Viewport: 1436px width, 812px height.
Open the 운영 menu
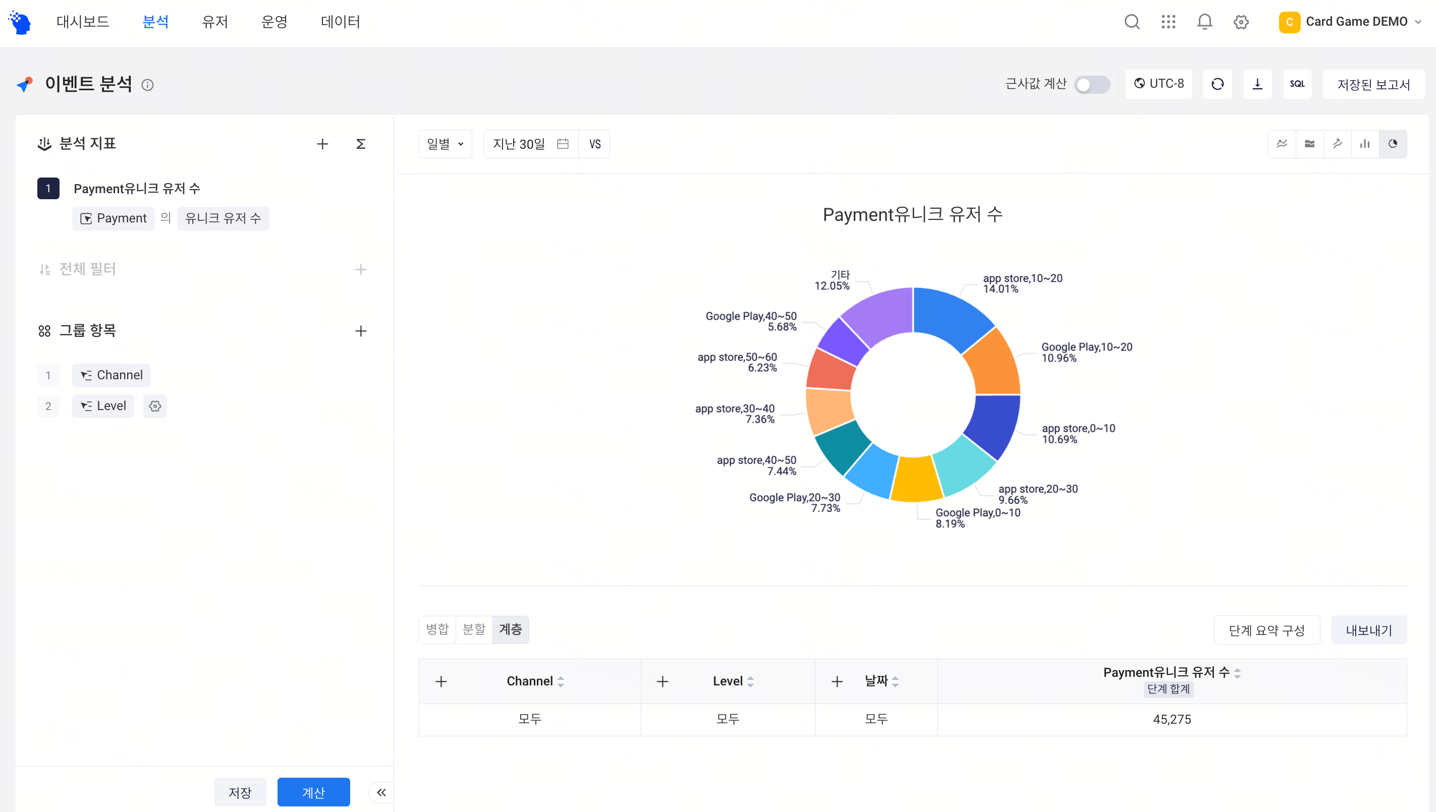(x=274, y=22)
